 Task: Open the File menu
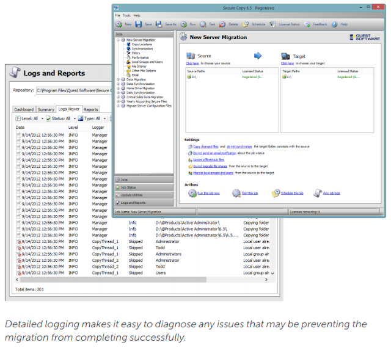(x=117, y=15)
